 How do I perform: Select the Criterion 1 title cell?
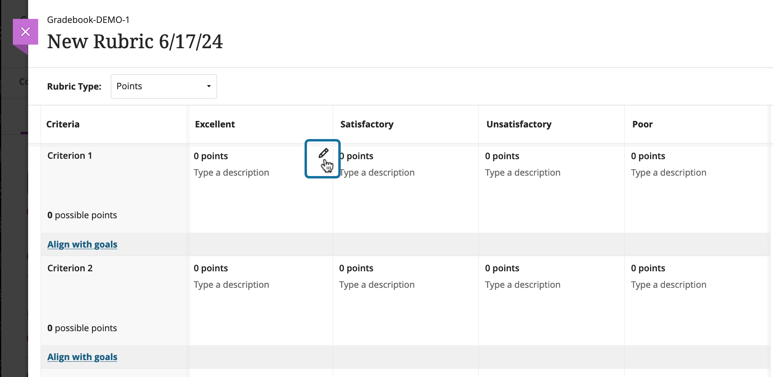point(70,156)
